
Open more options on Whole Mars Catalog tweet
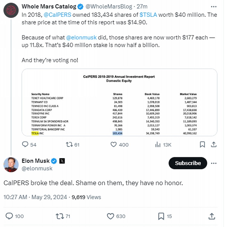[213, 6]
